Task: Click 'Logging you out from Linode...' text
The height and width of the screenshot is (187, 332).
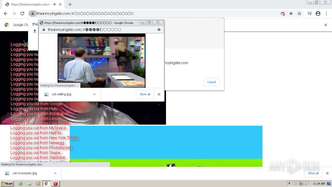Action: point(38,118)
